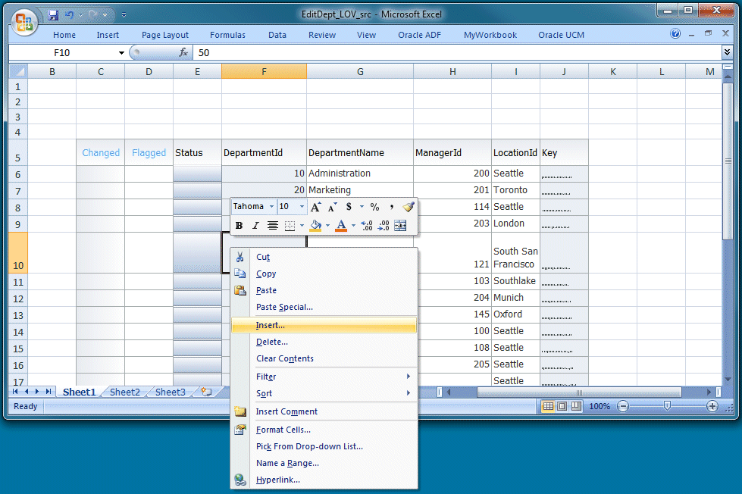Click the zoom in plus button
The width and height of the screenshot is (742, 494).
tap(712, 406)
